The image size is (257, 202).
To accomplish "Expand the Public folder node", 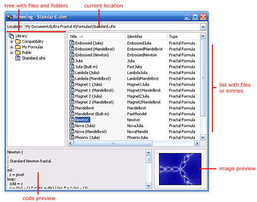I will coord(11,52).
